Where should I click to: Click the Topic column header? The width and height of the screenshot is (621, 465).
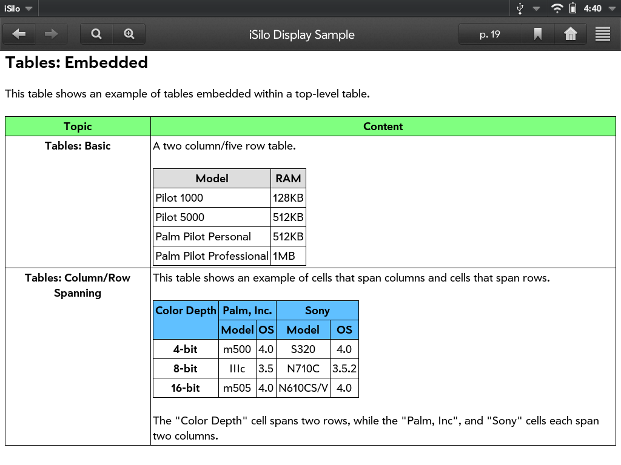click(78, 127)
